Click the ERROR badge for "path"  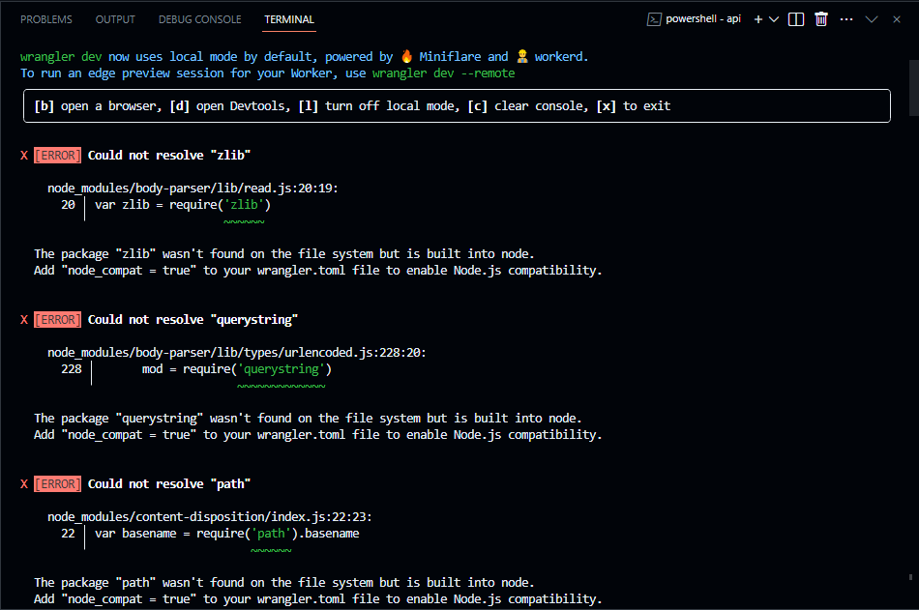pyautogui.click(x=57, y=484)
